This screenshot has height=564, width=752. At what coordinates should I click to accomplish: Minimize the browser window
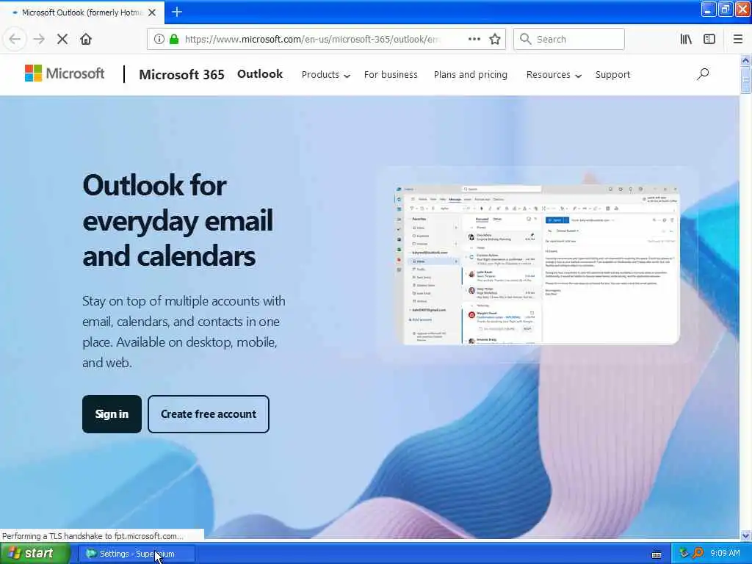coord(708,10)
